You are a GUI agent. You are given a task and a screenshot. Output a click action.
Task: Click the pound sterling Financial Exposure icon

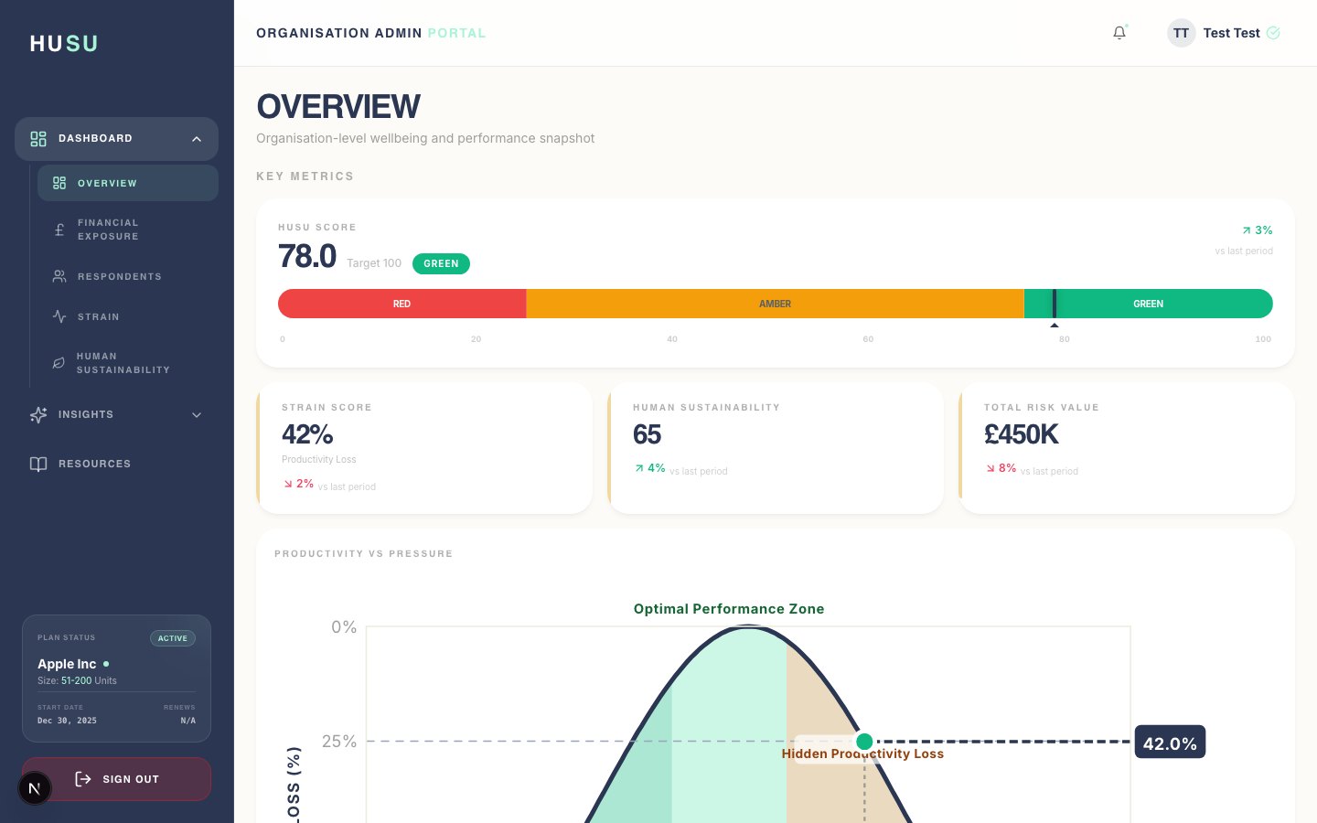pos(58,229)
